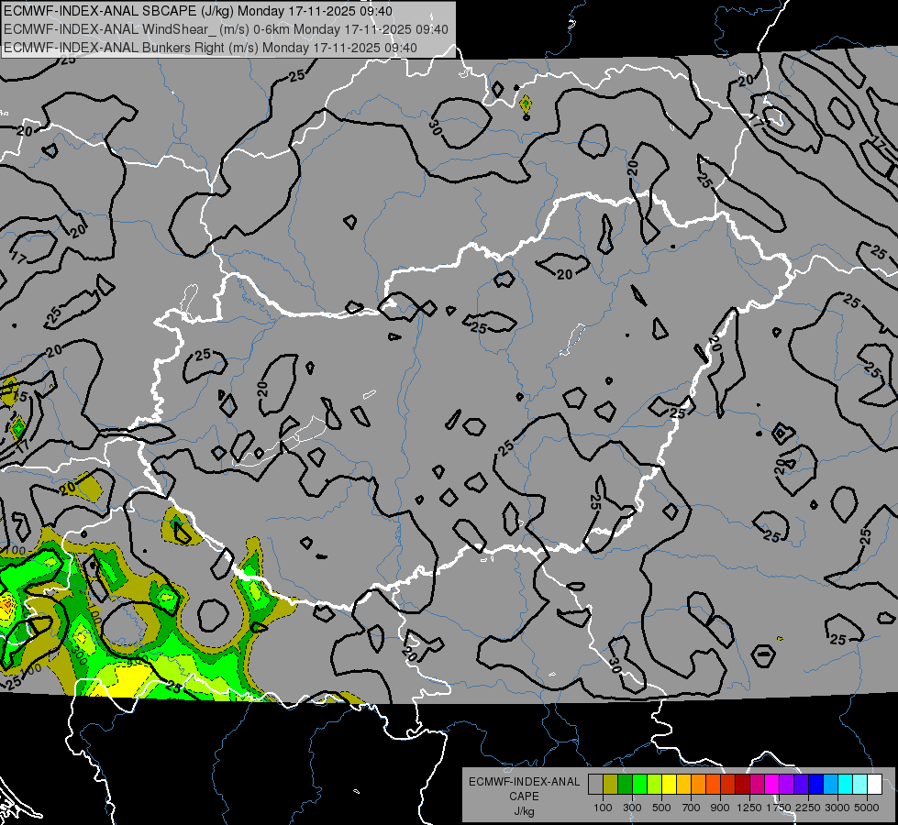This screenshot has width=898, height=825.
Task: Click the pale cyan legend swatch
Action: pos(860,784)
